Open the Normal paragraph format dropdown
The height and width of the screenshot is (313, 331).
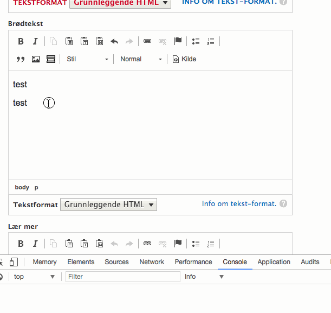(x=141, y=59)
